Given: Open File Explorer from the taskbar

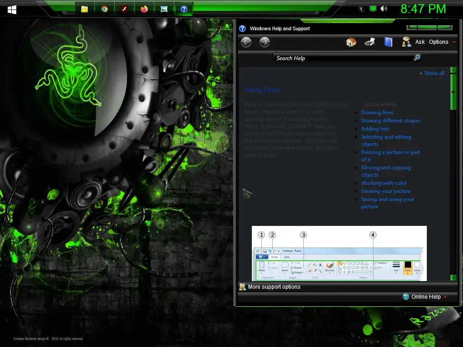Looking at the screenshot, I should (x=85, y=9).
